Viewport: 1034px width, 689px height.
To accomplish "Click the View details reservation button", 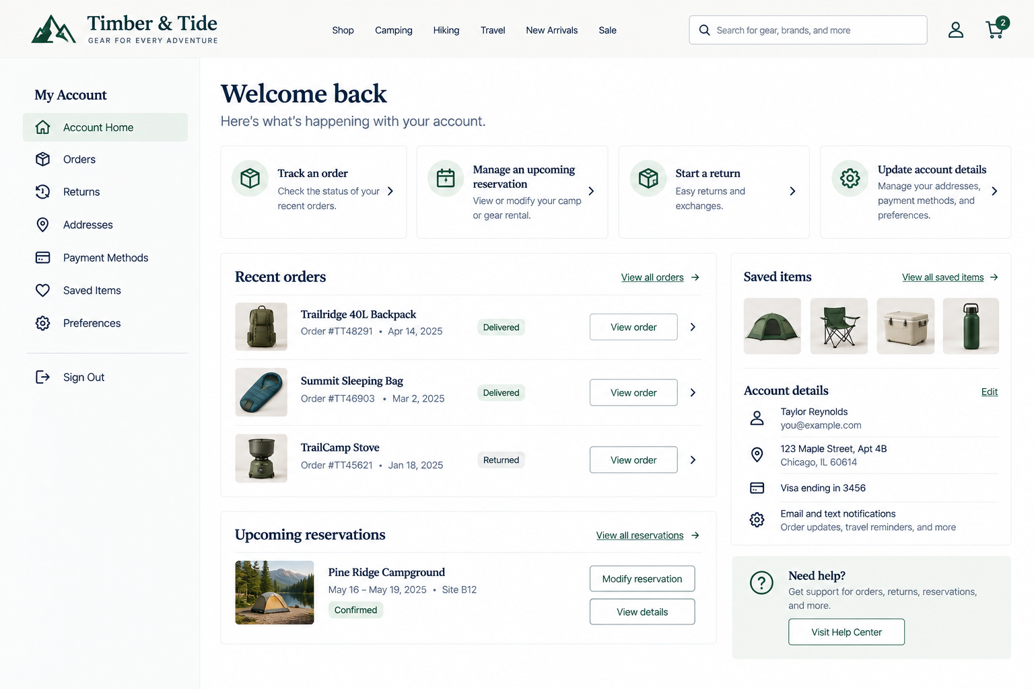I will click(642, 612).
